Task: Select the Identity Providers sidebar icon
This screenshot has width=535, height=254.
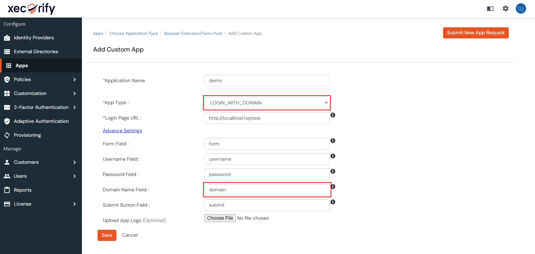Action: click(7, 38)
